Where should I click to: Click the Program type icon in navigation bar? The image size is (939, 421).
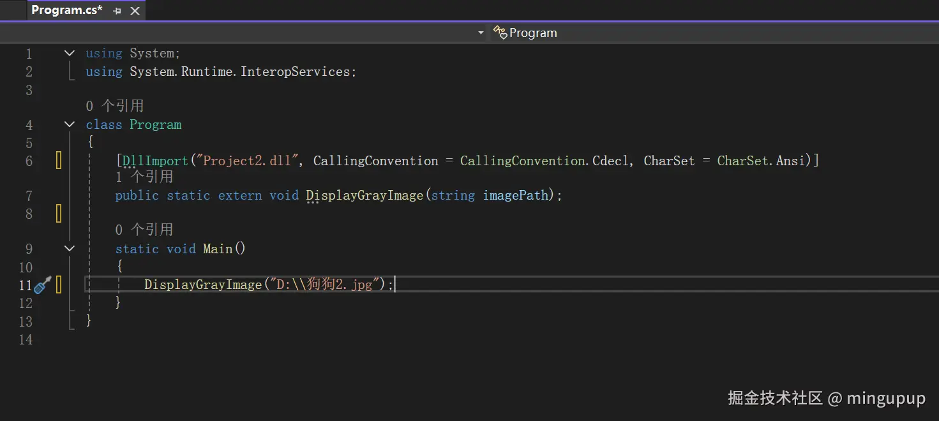pos(500,32)
